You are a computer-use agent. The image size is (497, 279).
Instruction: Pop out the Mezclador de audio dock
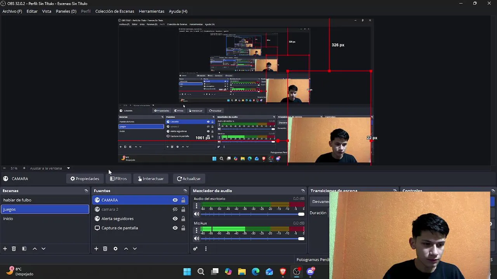[x=303, y=191]
